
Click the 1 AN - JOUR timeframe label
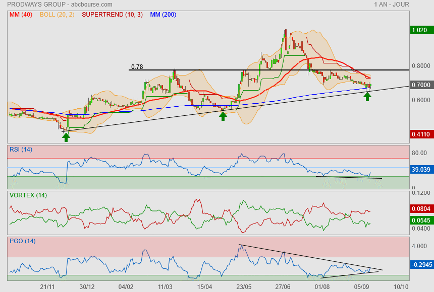tap(392, 5)
